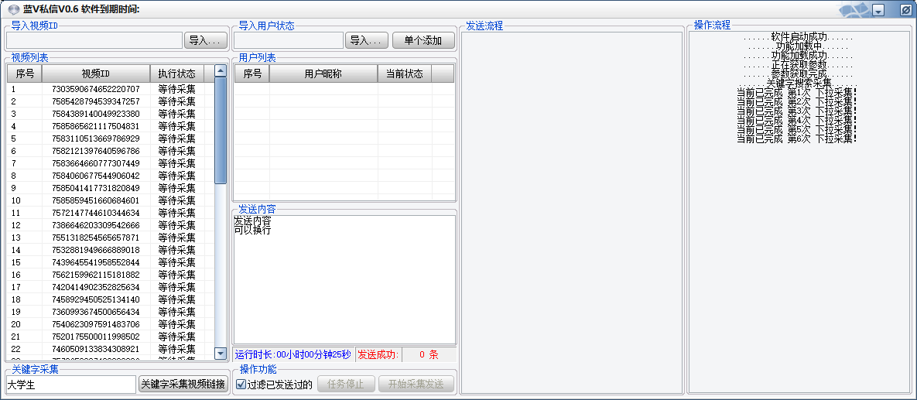The width and height of the screenshot is (917, 400).
Task: Click the 开始采集发送 button
Action: tap(416, 385)
